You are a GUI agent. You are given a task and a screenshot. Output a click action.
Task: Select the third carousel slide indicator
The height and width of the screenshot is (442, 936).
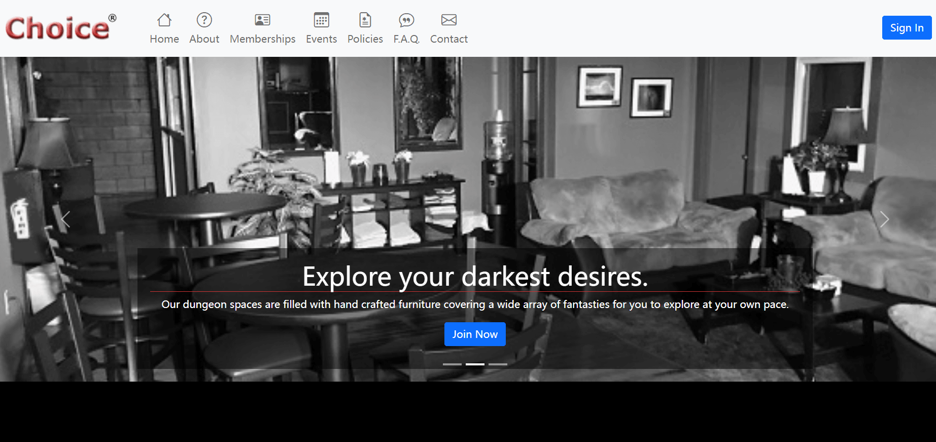[x=498, y=364]
